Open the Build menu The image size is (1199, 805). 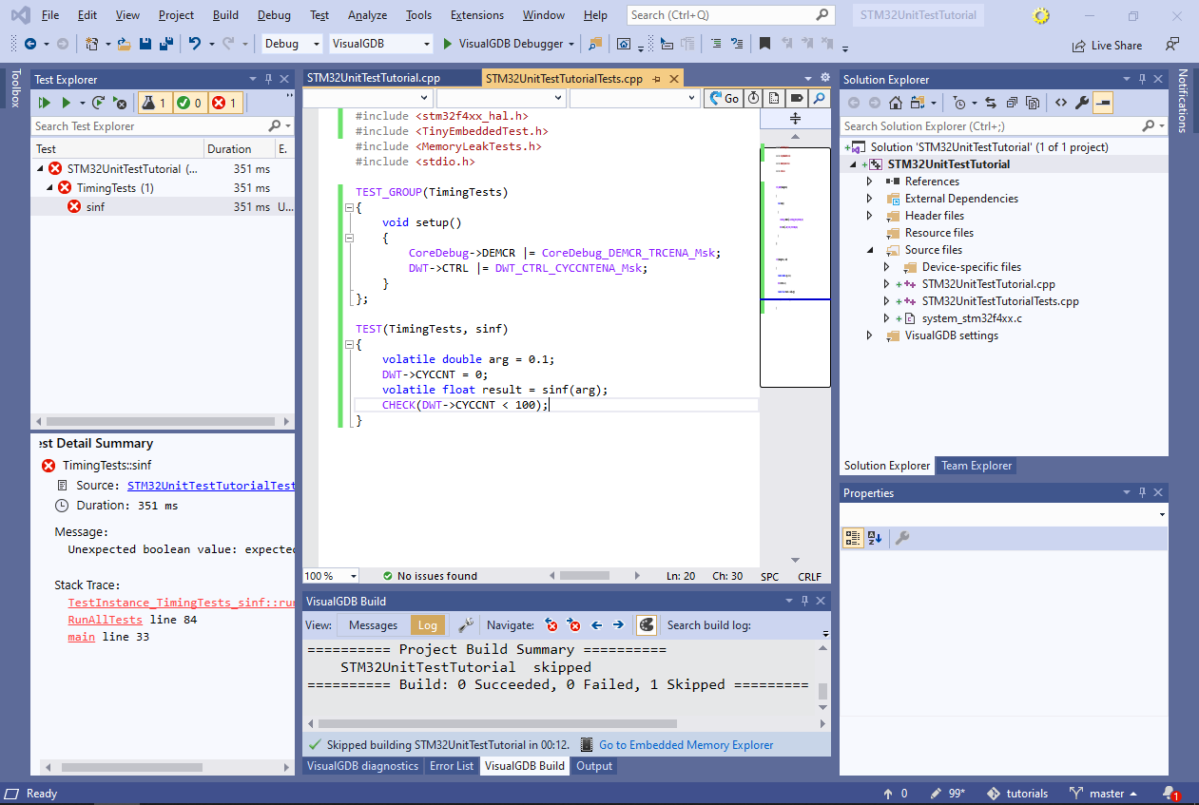coord(225,15)
